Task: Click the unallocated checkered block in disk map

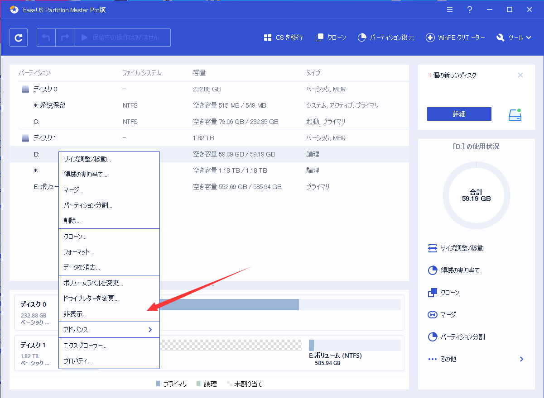Action: [x=230, y=345]
